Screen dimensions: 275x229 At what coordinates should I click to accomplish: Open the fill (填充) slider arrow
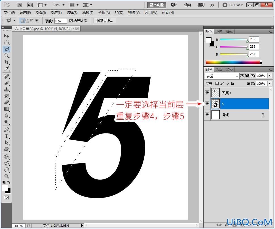pos(270,83)
